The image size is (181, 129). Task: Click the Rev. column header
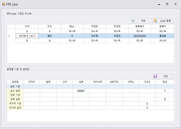[x=72, y=26]
